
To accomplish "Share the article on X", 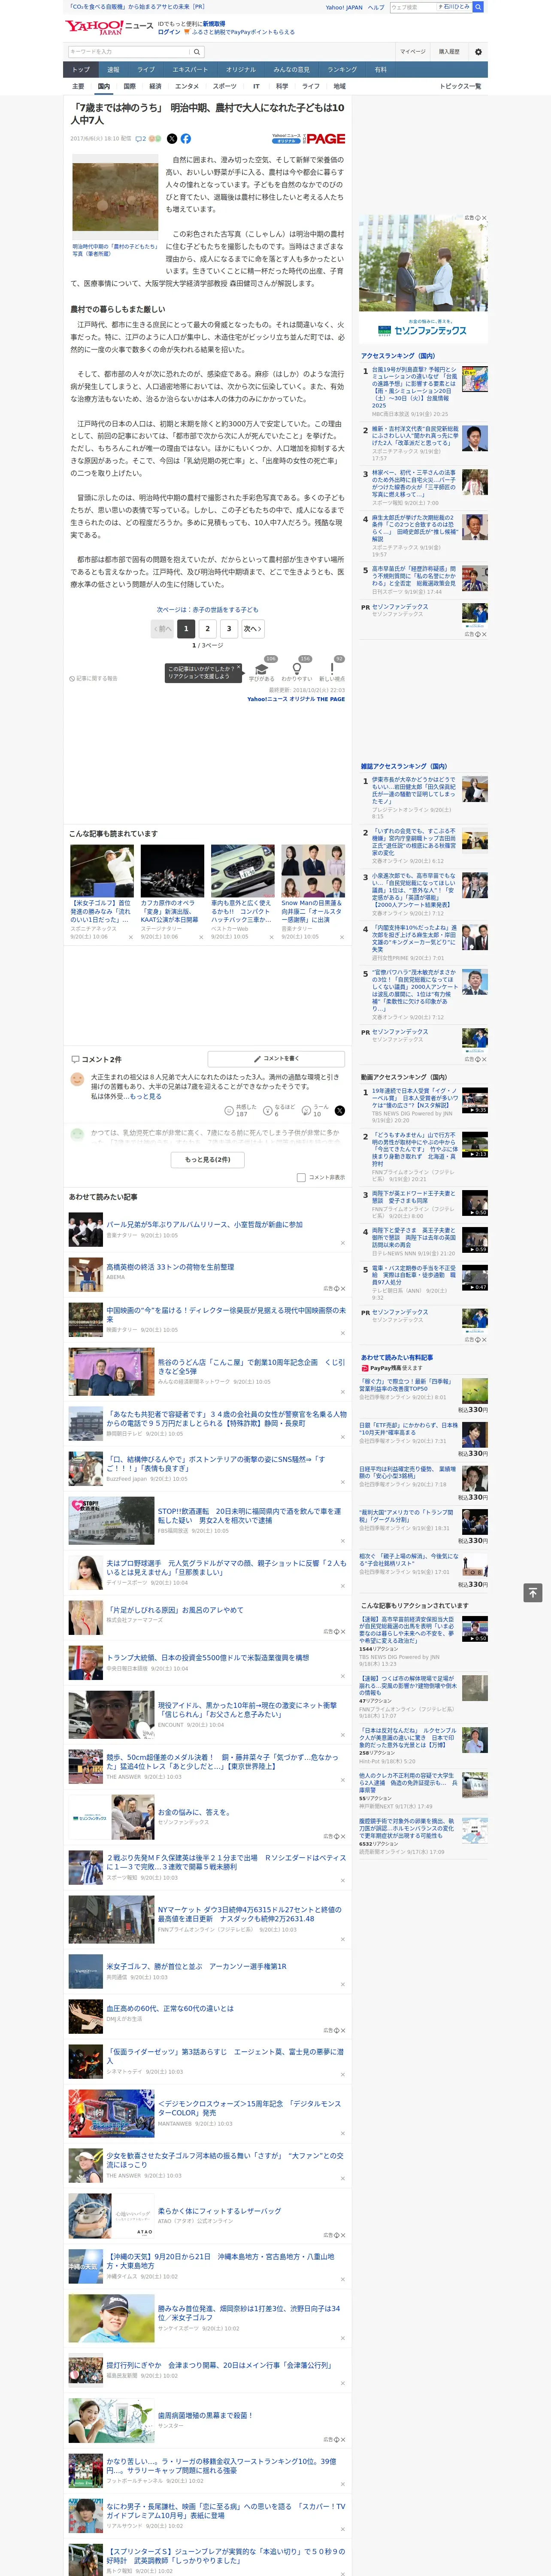I will (x=172, y=139).
